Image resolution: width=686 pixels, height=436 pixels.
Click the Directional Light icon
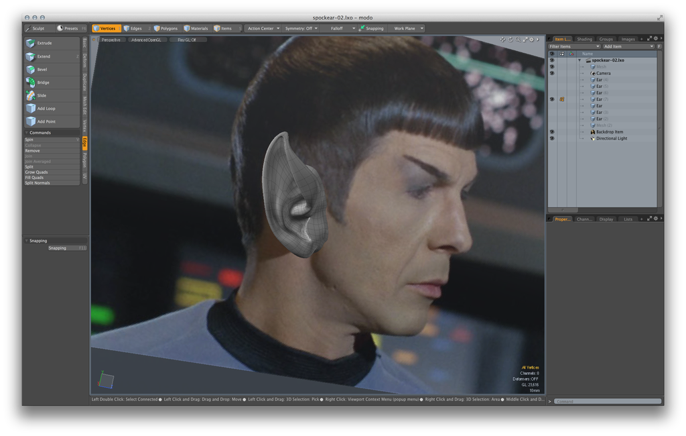point(593,138)
